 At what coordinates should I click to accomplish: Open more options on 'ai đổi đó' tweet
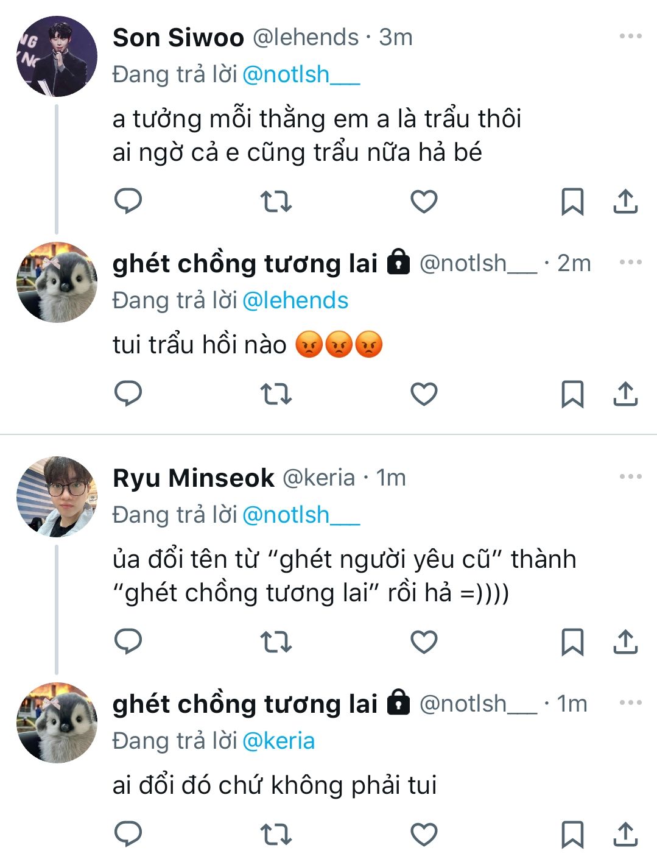[x=630, y=703]
